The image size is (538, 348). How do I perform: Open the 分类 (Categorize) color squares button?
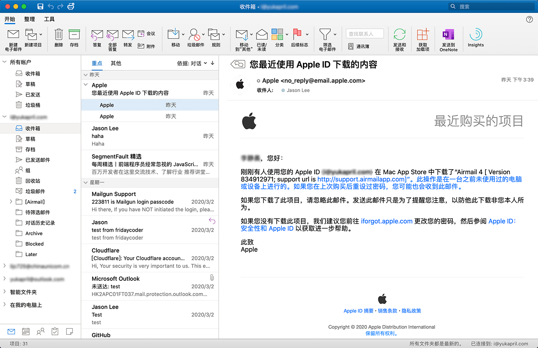[x=277, y=35]
